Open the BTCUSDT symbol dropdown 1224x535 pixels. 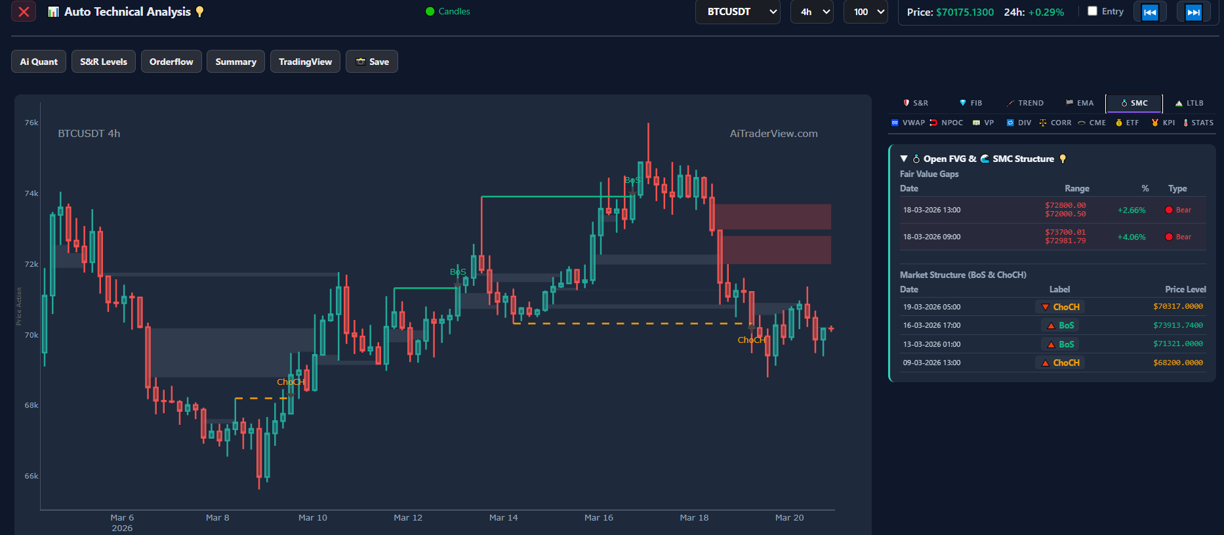coord(737,12)
